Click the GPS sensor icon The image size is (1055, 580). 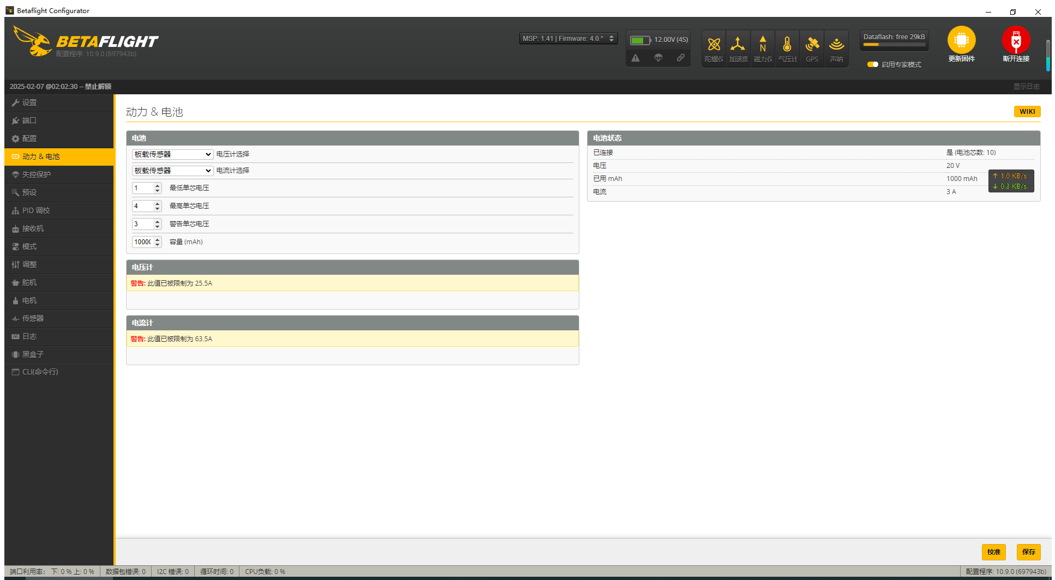tap(812, 49)
